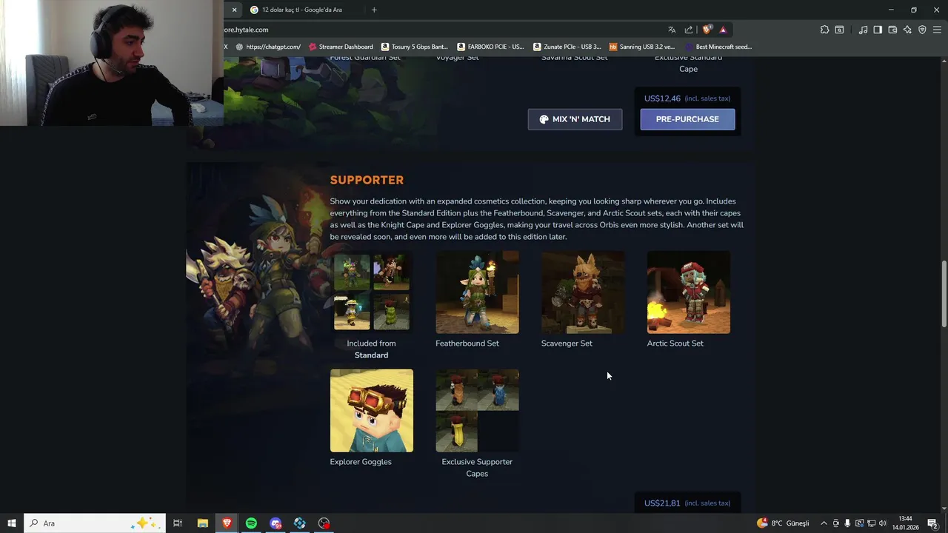Click the Brave VPN shield icon
The height and width of the screenshot is (533, 948).
(x=922, y=30)
